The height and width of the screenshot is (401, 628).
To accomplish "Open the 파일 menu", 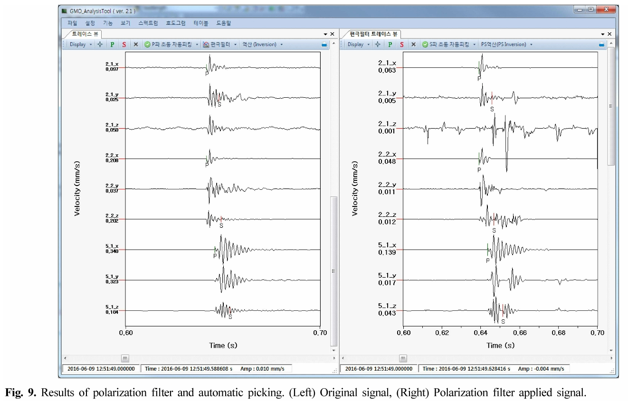I will [x=72, y=23].
